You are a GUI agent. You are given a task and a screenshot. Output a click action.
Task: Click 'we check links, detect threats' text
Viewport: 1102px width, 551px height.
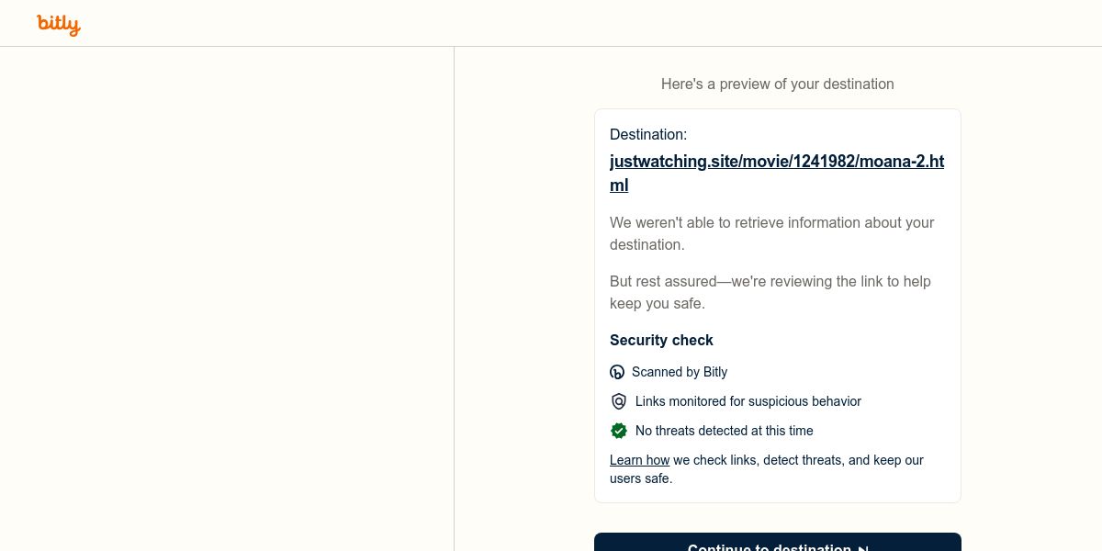tap(797, 460)
